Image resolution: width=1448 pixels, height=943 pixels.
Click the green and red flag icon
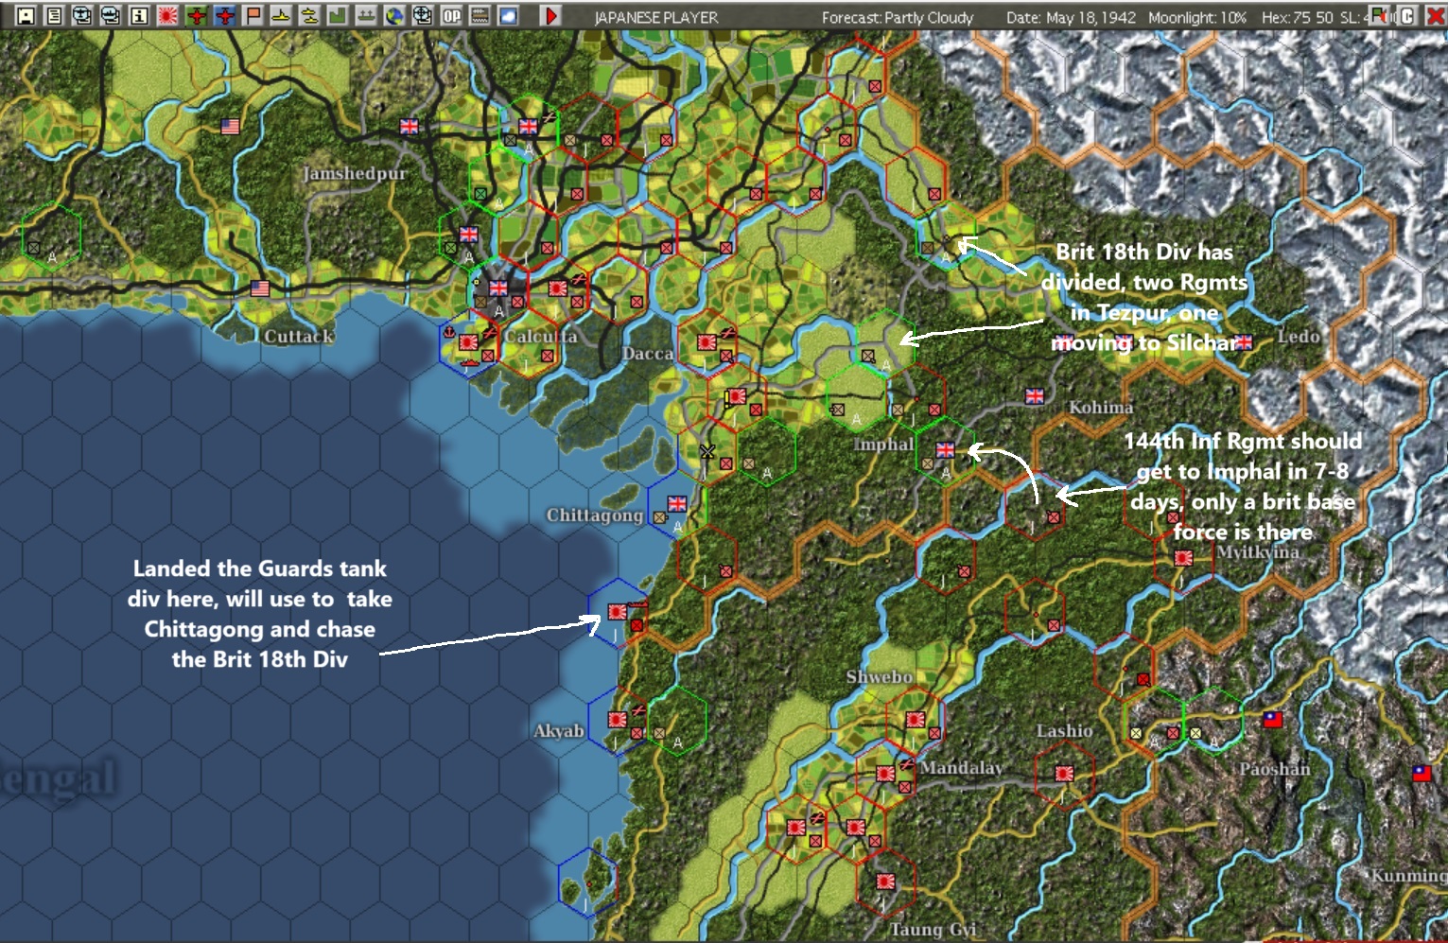1379,15
